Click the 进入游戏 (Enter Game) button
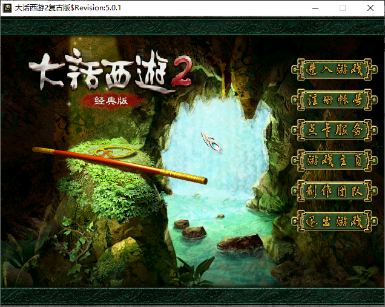 [x=331, y=69]
